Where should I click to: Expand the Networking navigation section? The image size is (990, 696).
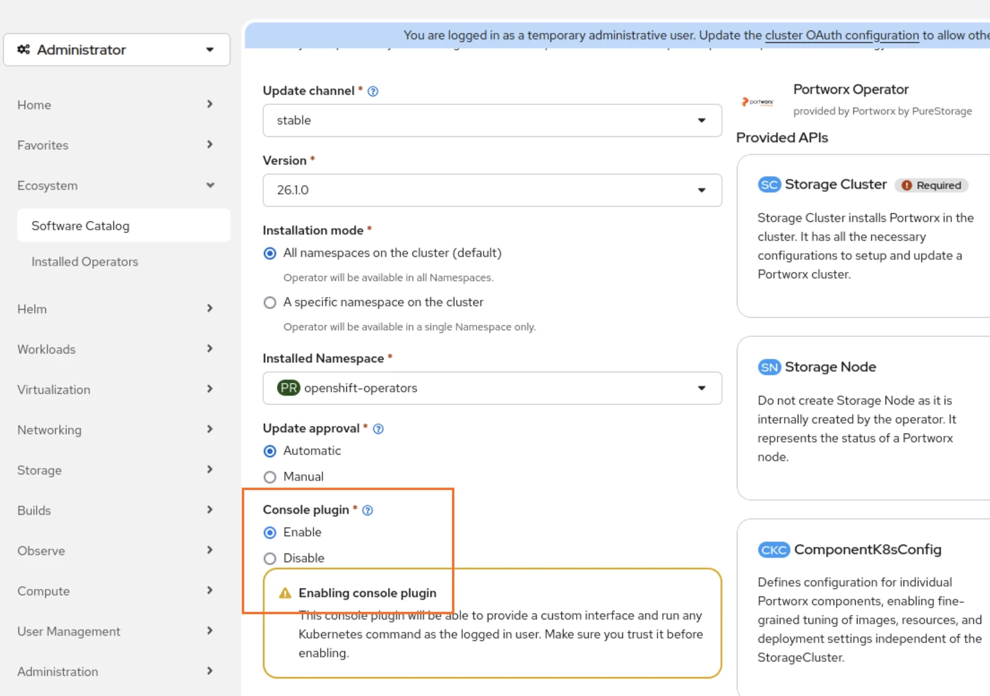pyautogui.click(x=116, y=430)
